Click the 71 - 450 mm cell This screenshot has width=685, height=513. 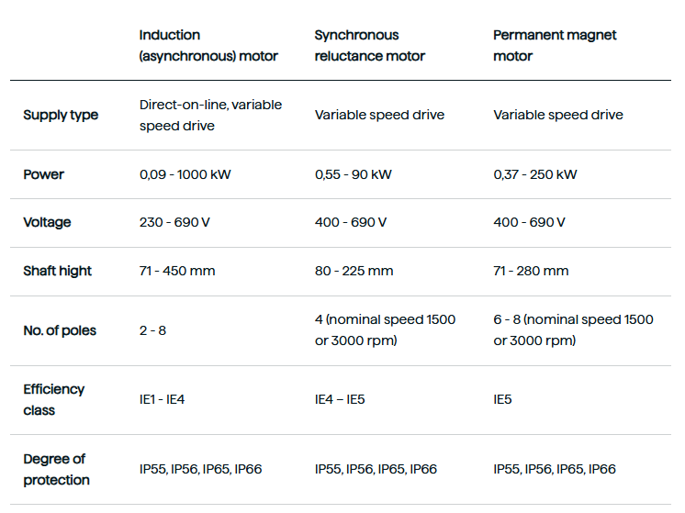(x=177, y=271)
